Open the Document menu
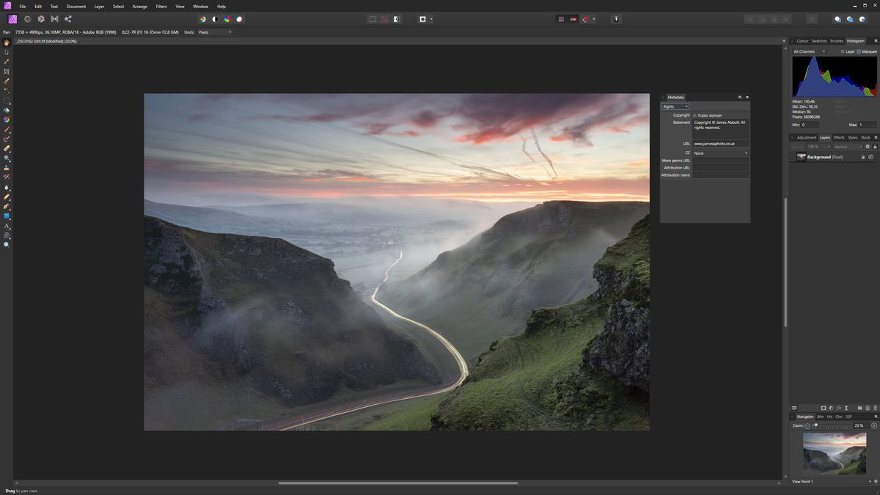The height and width of the screenshot is (495, 880). [76, 6]
